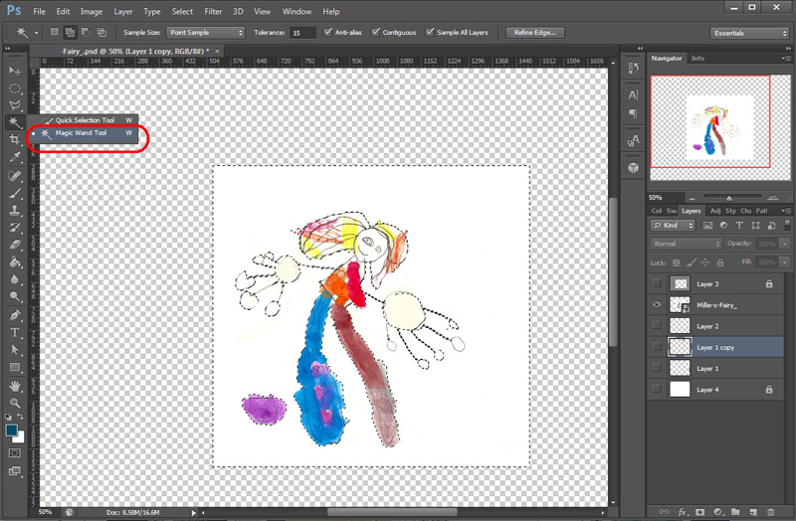Click Add layer style fx icon
The image size is (796, 521).
click(683, 512)
